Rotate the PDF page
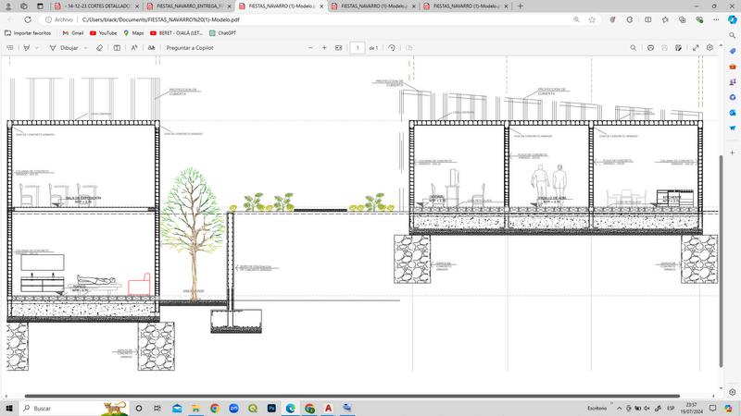 pos(391,48)
